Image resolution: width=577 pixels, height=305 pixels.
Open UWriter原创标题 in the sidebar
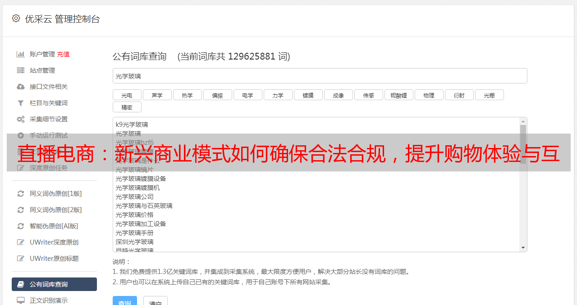point(54,259)
